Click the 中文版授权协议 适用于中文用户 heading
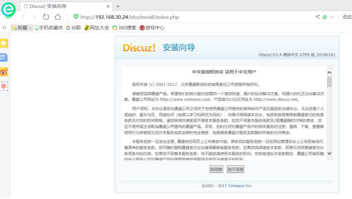This screenshot has height=199, width=352. (224, 72)
